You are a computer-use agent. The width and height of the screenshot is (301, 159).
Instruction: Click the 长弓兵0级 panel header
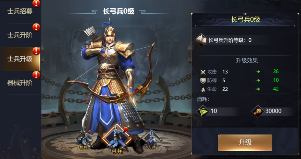245,19
